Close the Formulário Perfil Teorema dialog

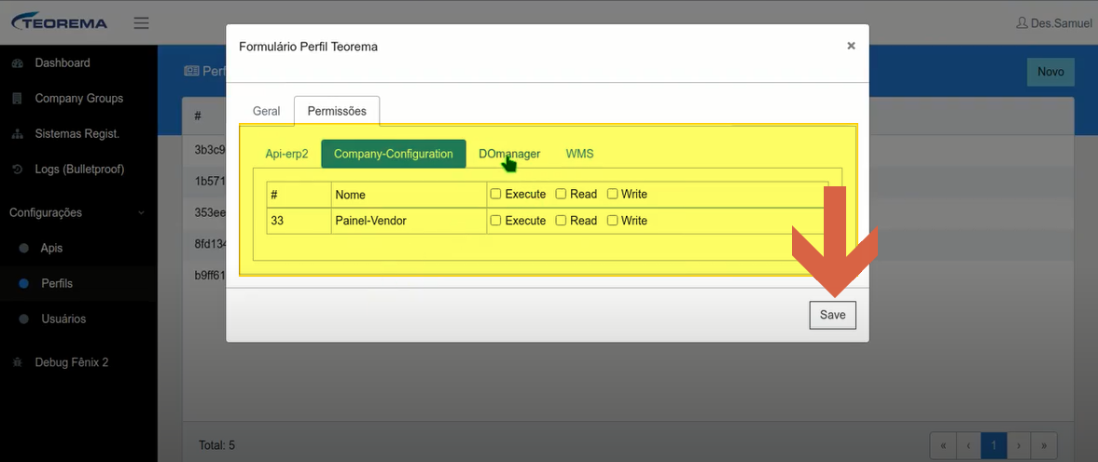[851, 46]
